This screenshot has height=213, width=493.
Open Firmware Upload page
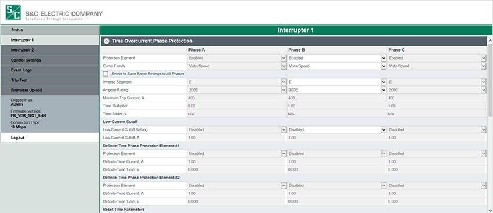50,90
